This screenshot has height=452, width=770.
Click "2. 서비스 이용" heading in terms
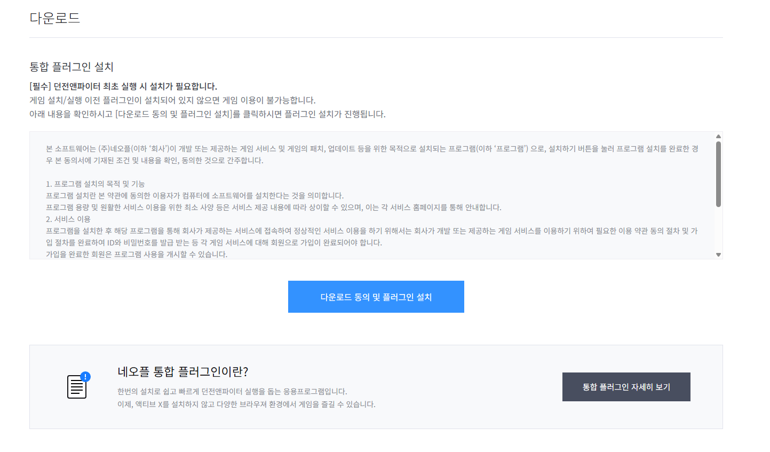pyautogui.click(x=68, y=219)
